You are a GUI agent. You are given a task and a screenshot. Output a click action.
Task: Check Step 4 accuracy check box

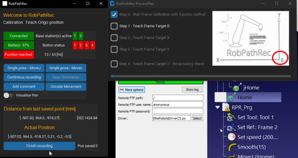tap(114, 64)
